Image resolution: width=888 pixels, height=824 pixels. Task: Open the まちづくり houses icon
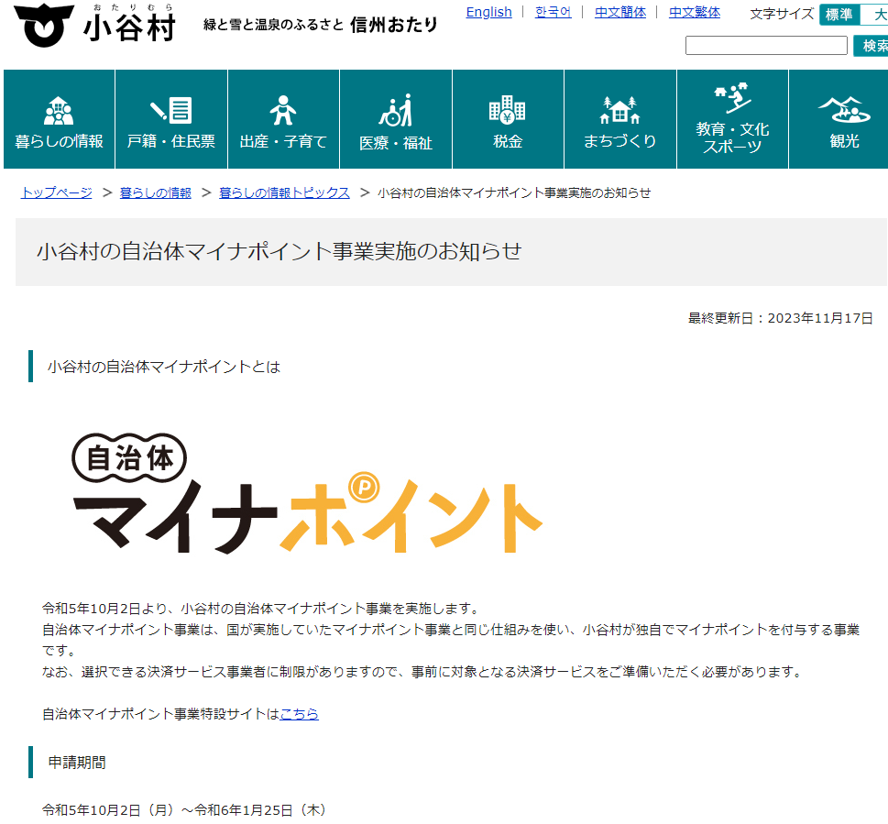point(620,110)
